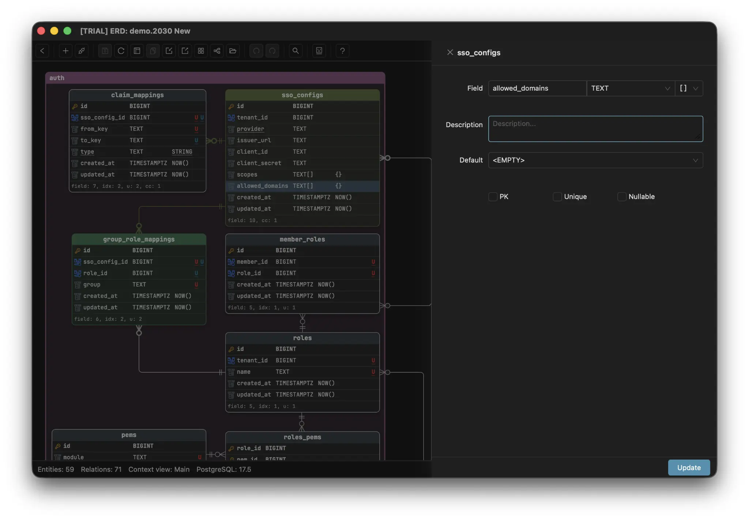The image size is (749, 520).
Task: Click the question mark help icon
Action: click(342, 51)
